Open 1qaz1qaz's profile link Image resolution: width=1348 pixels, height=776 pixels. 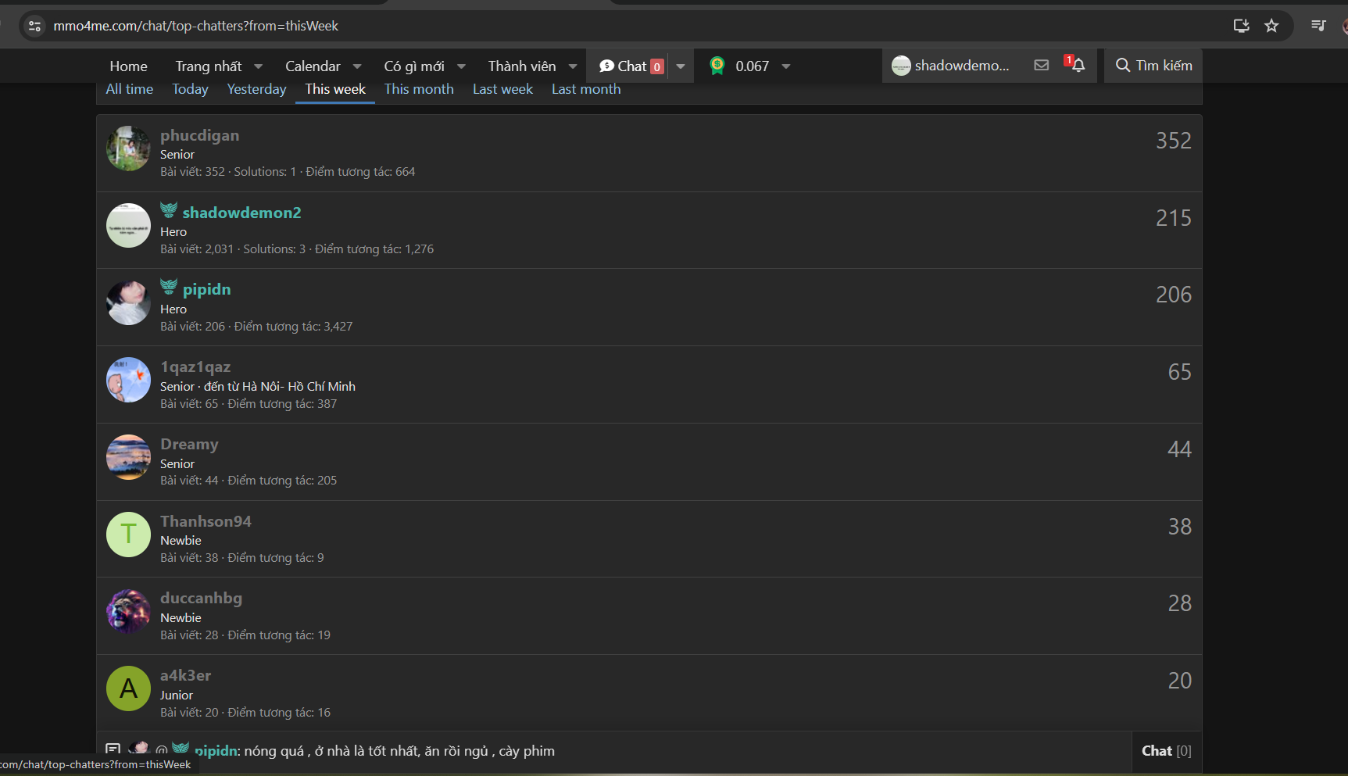click(195, 367)
